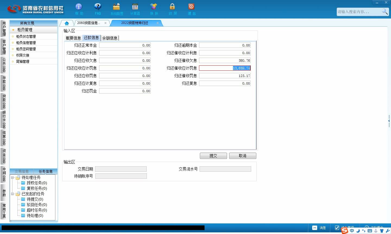391x234 pixels.
Task: Click the 提交 submit button
Action: click(x=213, y=156)
